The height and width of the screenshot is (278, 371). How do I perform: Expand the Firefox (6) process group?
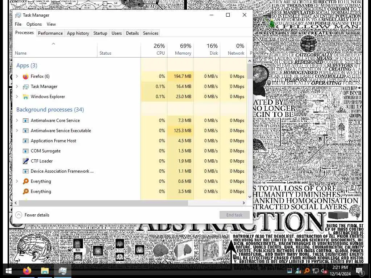[x=17, y=76]
